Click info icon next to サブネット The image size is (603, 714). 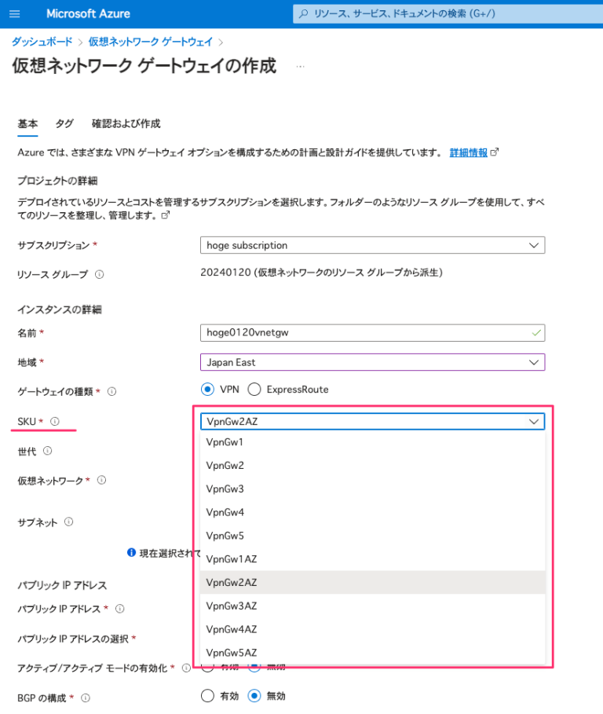click(68, 522)
